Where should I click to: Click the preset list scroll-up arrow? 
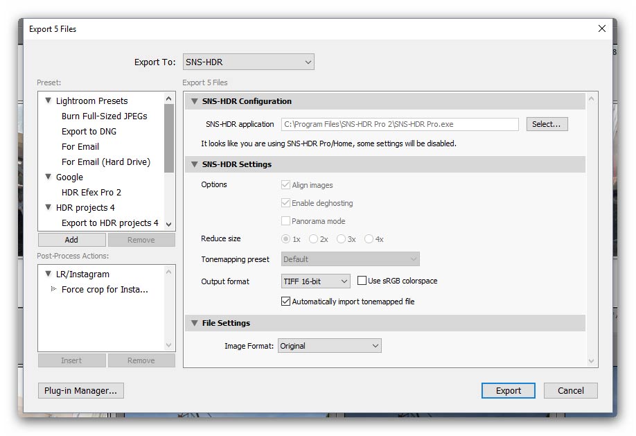169,98
